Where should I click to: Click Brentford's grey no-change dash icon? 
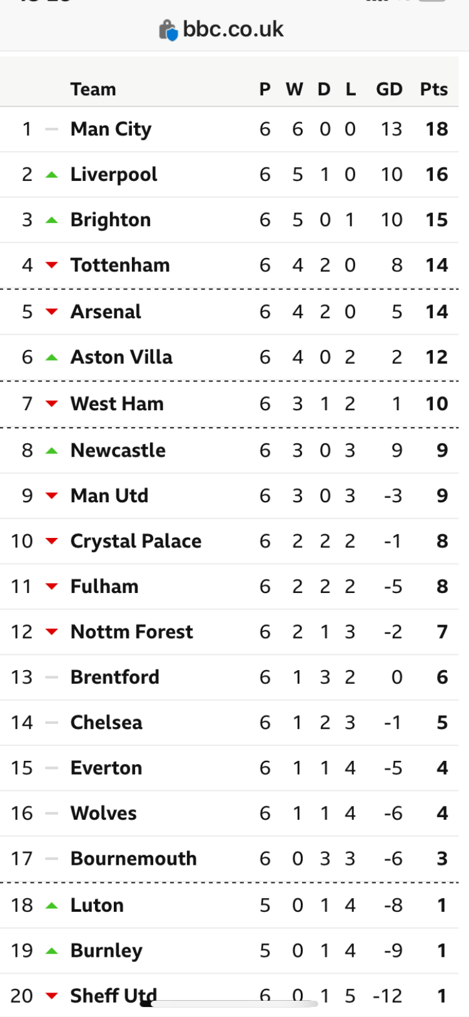point(52,678)
